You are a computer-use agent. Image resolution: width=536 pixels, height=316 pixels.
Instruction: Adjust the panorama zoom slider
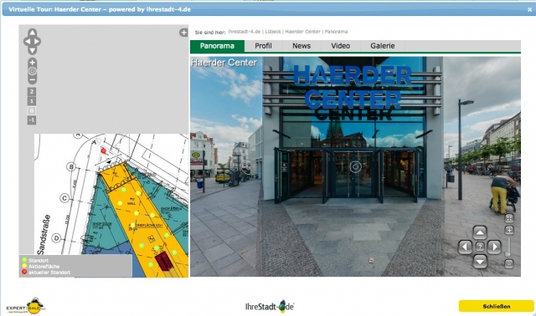(508, 247)
